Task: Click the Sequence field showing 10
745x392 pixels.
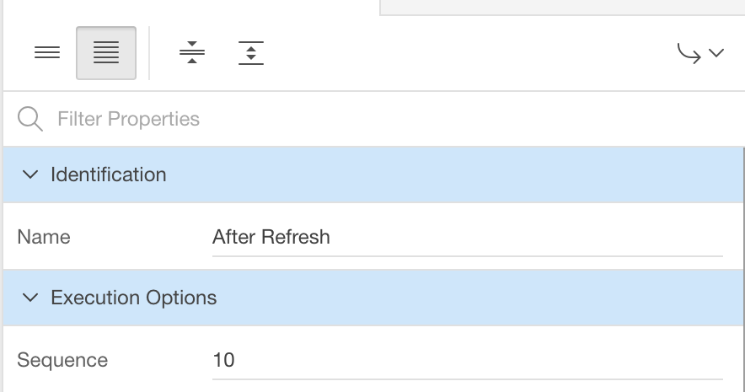Action: pos(468,360)
